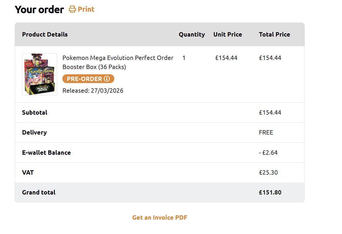Click the Quantity column header

point(192,35)
